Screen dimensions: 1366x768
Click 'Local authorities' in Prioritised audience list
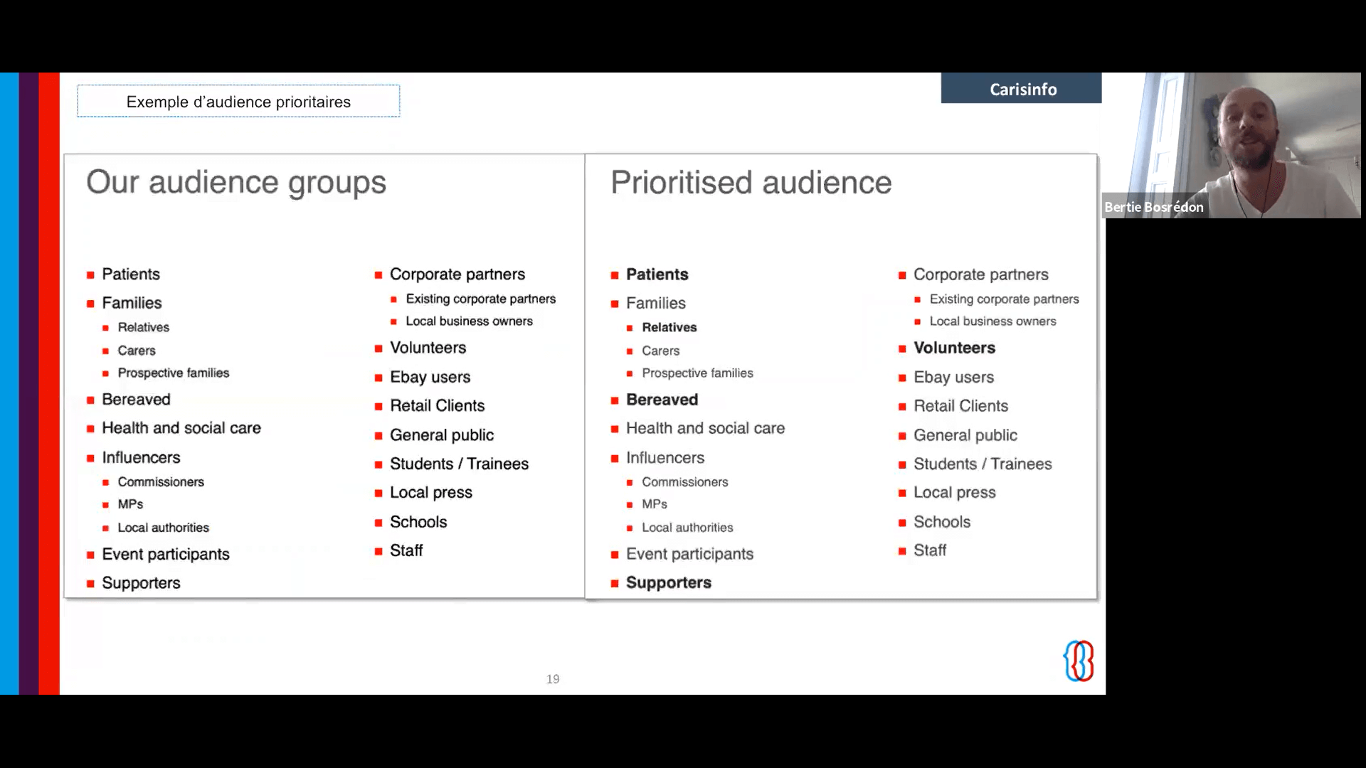[687, 528]
